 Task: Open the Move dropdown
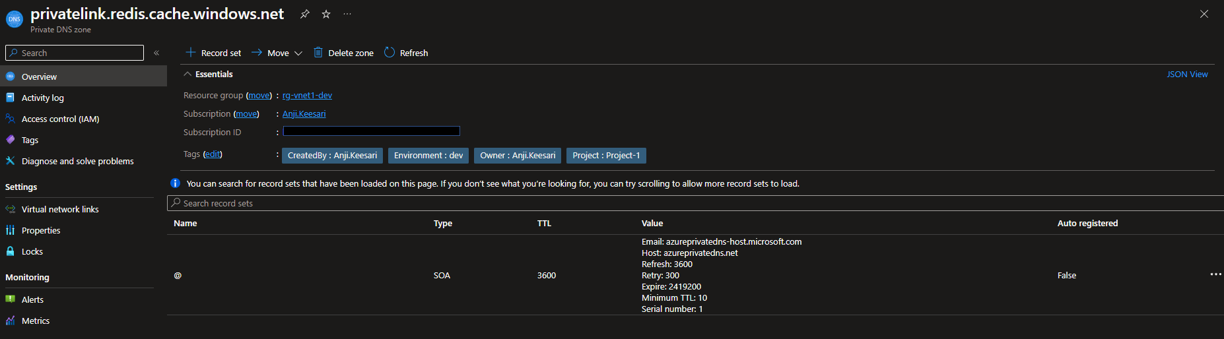(277, 53)
